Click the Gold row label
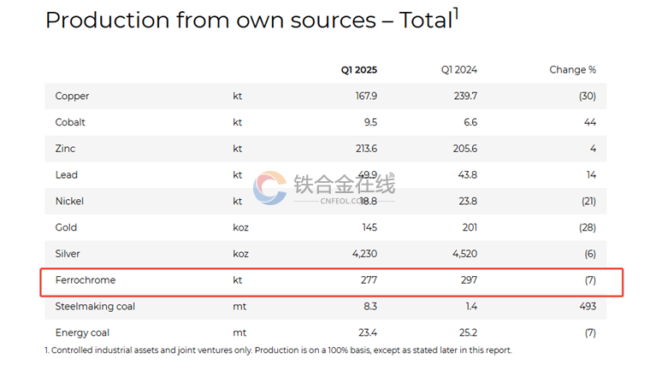The image size is (650, 376). click(x=67, y=228)
